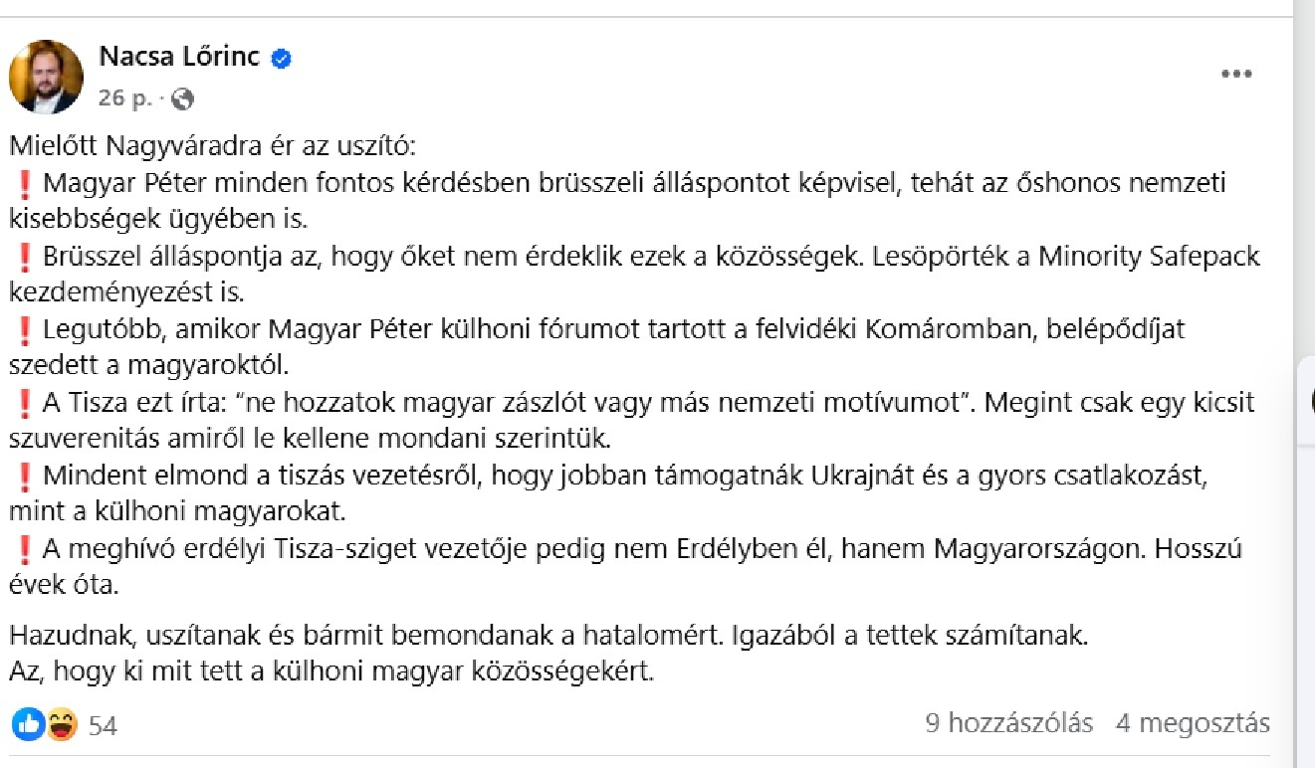This screenshot has height=768, width=1315.
Task: Click the blue verified badge beside the name
Action: [x=282, y=59]
